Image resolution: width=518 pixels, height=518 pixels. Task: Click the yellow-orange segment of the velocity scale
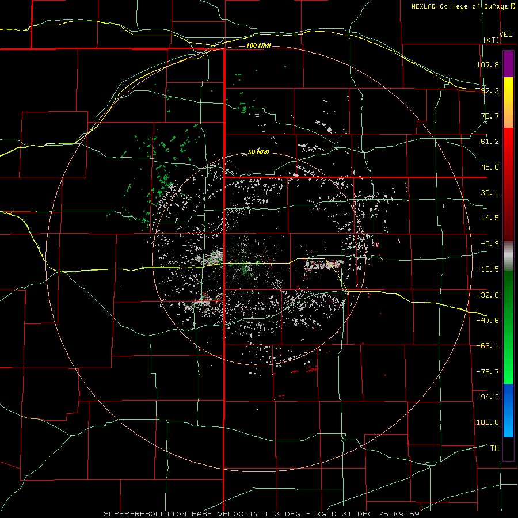[x=508, y=102]
